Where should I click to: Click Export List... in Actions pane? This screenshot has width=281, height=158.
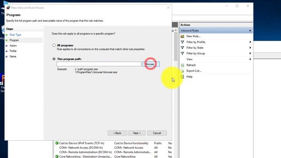(x=194, y=71)
